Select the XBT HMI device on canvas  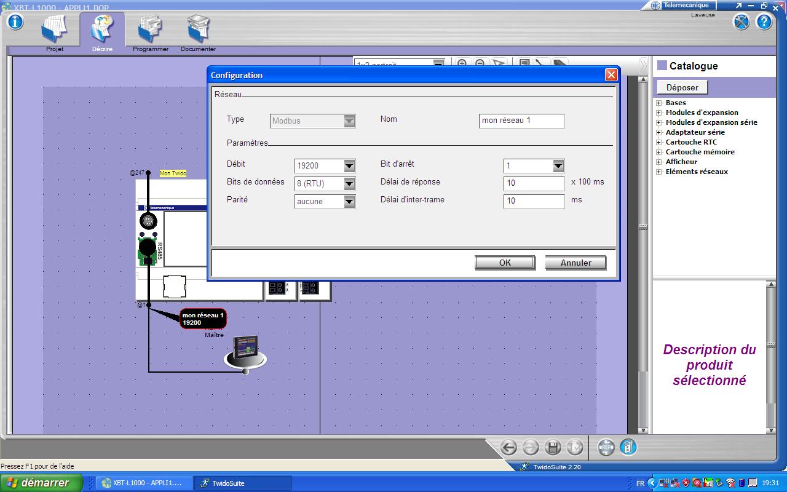pyautogui.click(x=245, y=352)
